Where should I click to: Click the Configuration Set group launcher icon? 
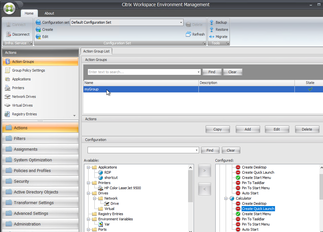pyautogui.click(x=204, y=43)
